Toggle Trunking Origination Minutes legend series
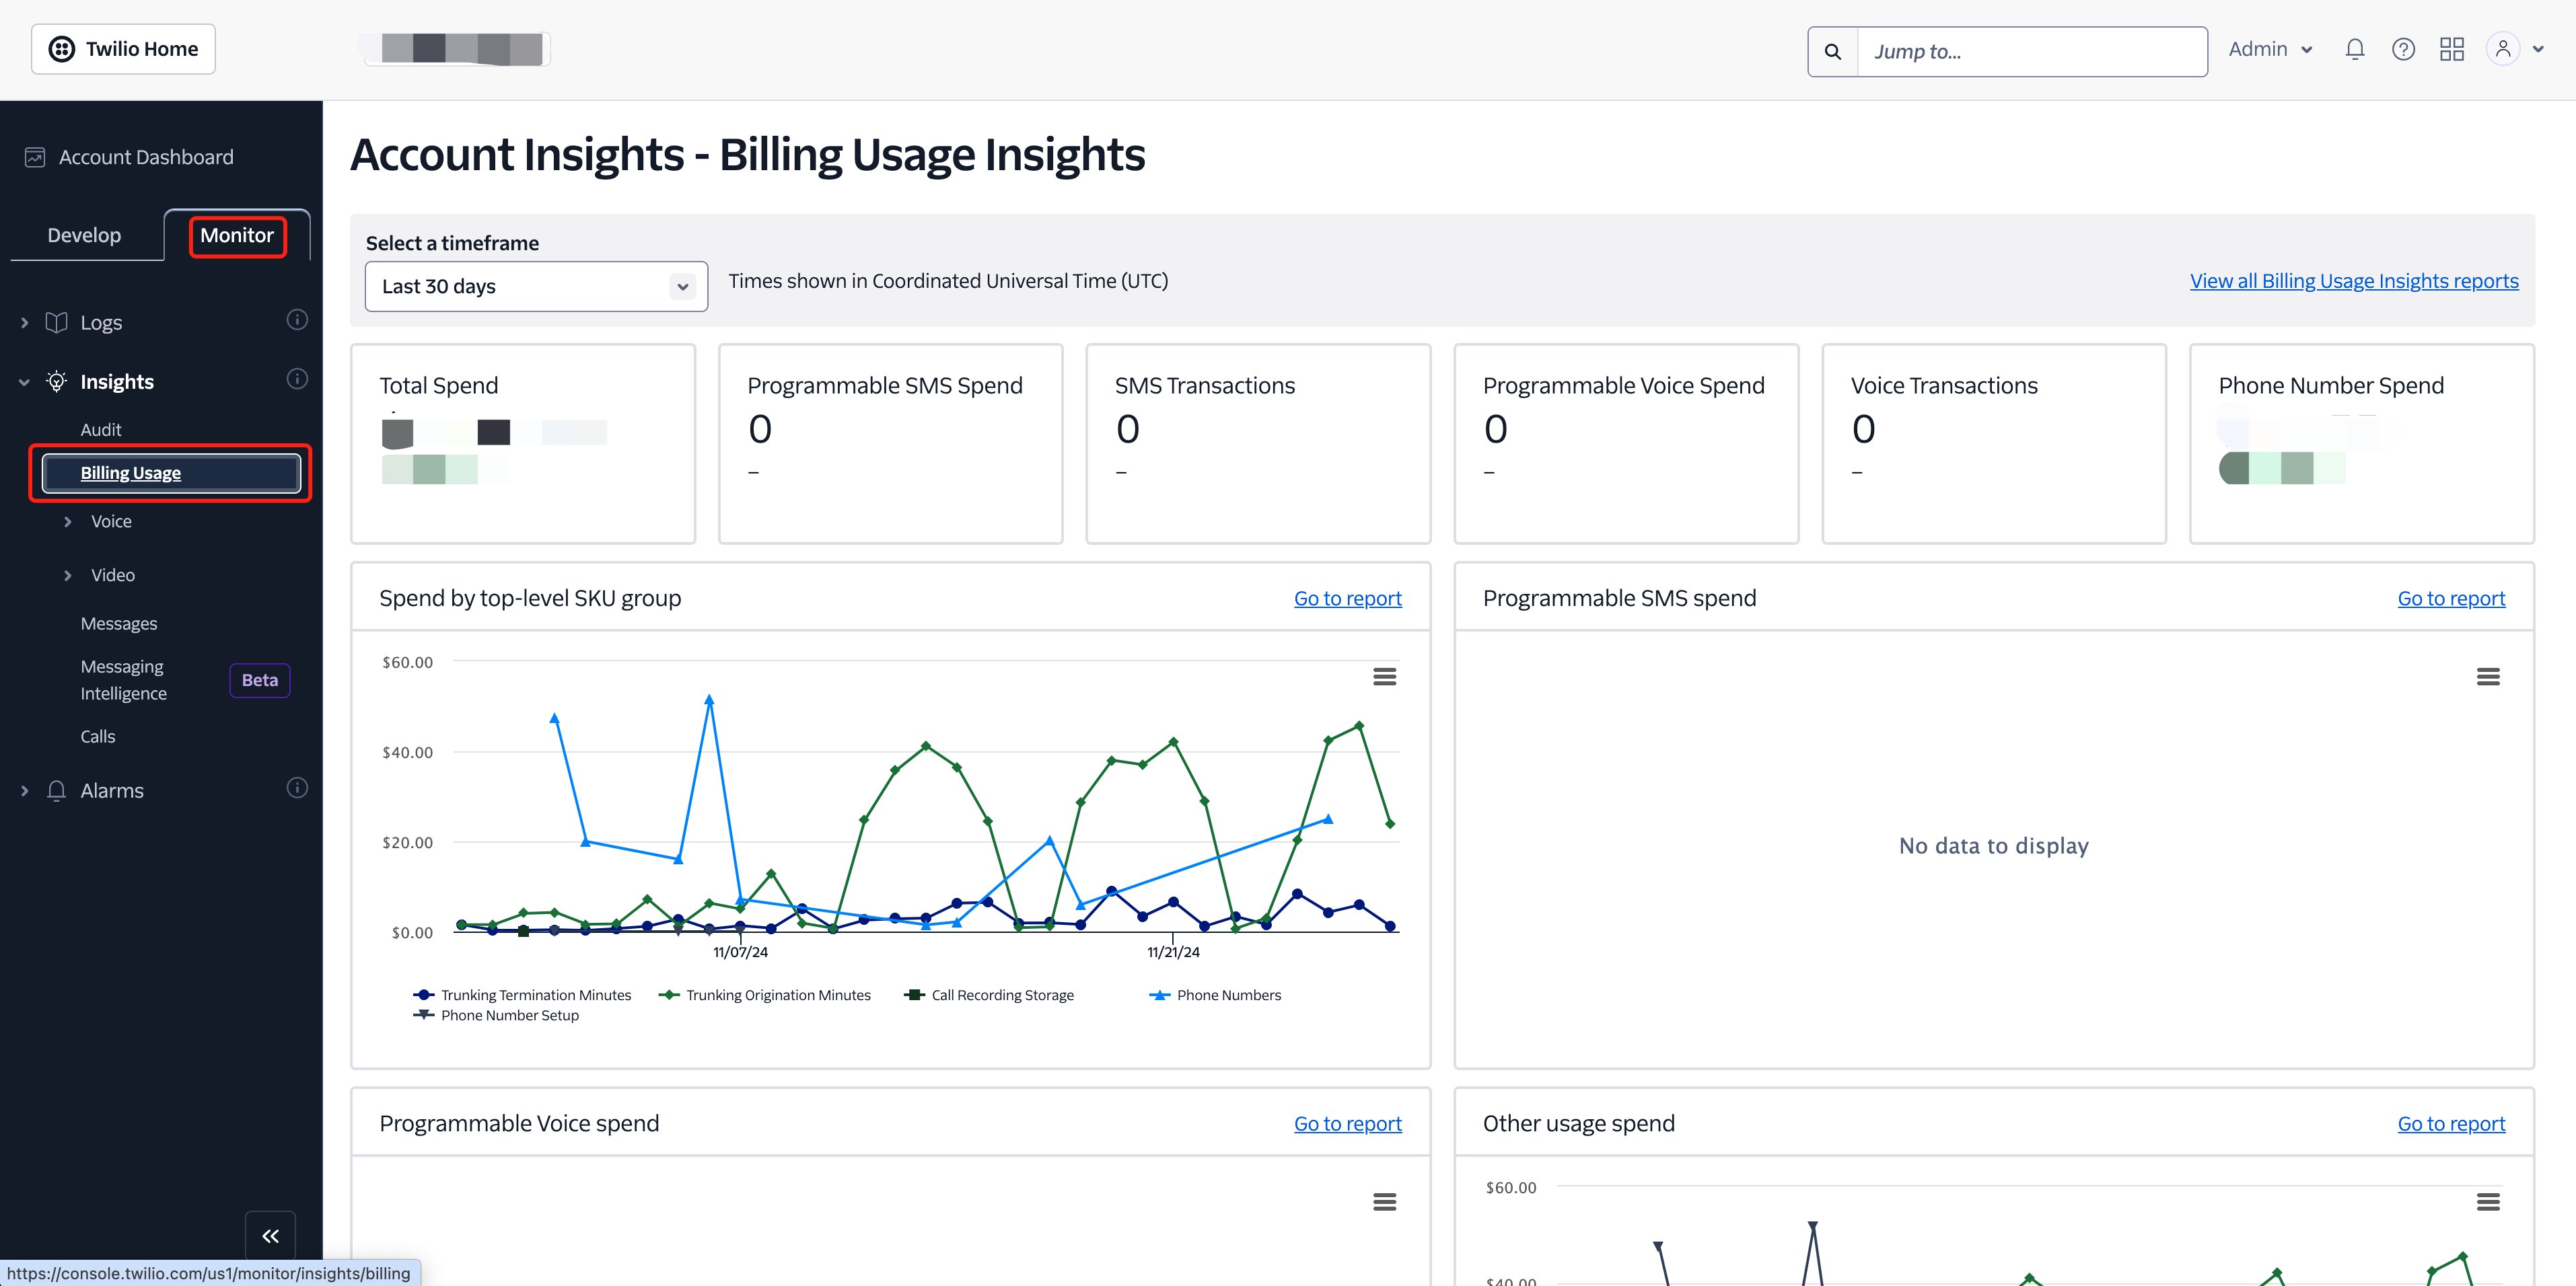This screenshot has width=2576, height=1286. pyautogui.click(x=765, y=995)
